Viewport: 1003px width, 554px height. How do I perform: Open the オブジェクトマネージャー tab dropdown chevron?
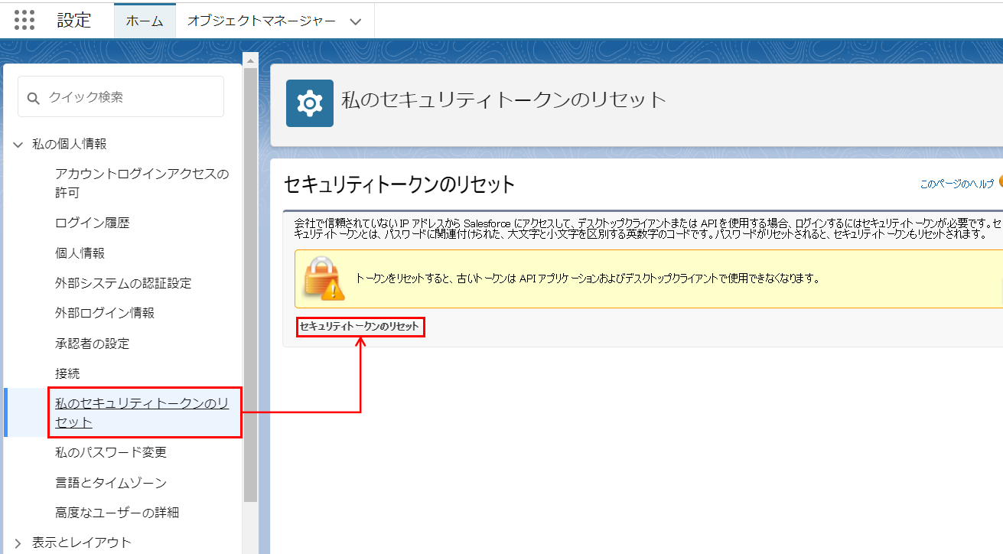coord(354,21)
